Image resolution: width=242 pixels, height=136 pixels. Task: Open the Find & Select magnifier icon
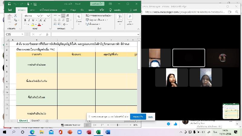(130, 17)
